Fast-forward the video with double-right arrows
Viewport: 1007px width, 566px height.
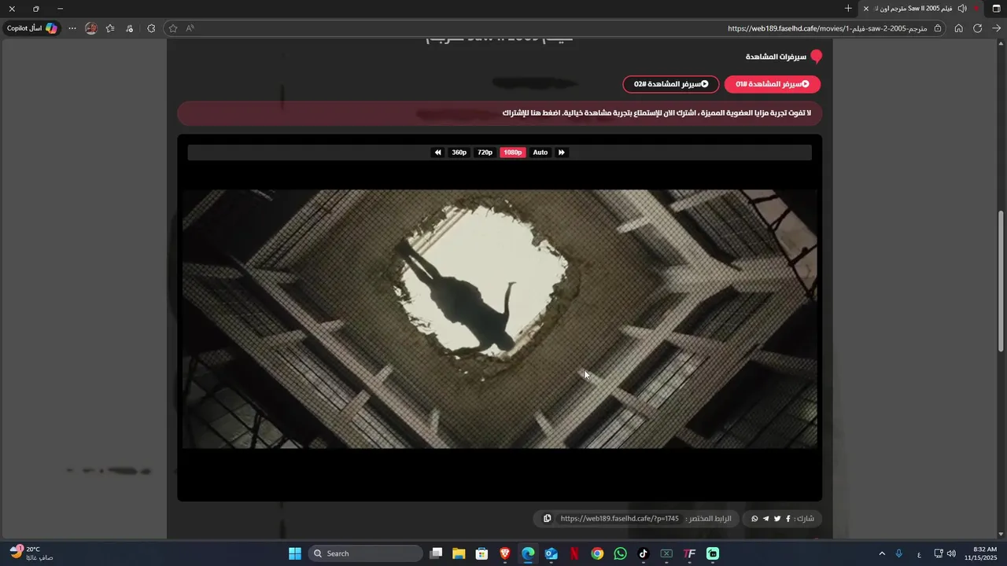pos(562,153)
